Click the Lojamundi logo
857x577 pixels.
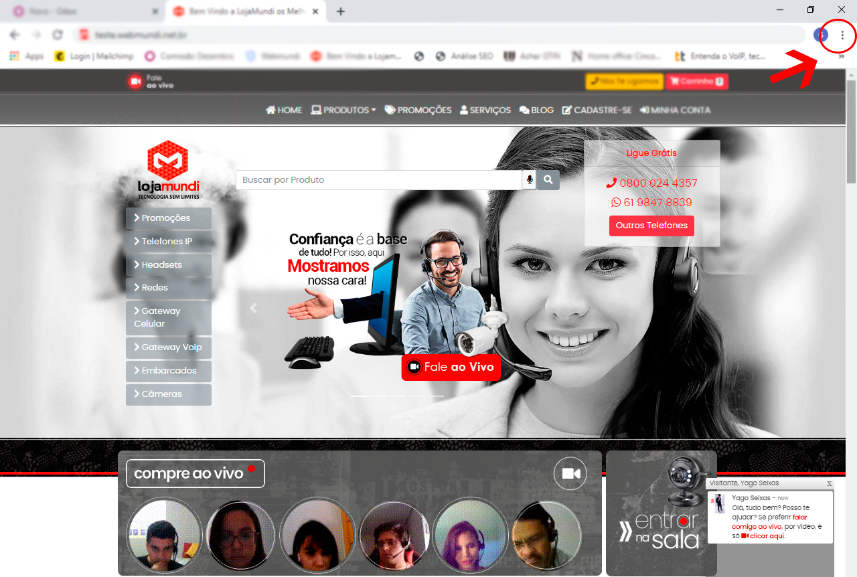[168, 170]
